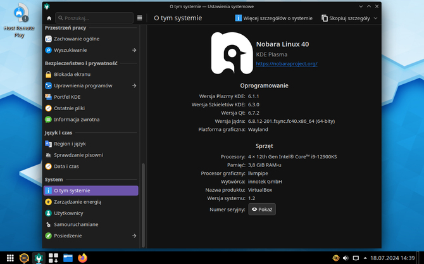Click the llvmpipe graphics value
This screenshot has height=264, width=424.
[x=258, y=173]
